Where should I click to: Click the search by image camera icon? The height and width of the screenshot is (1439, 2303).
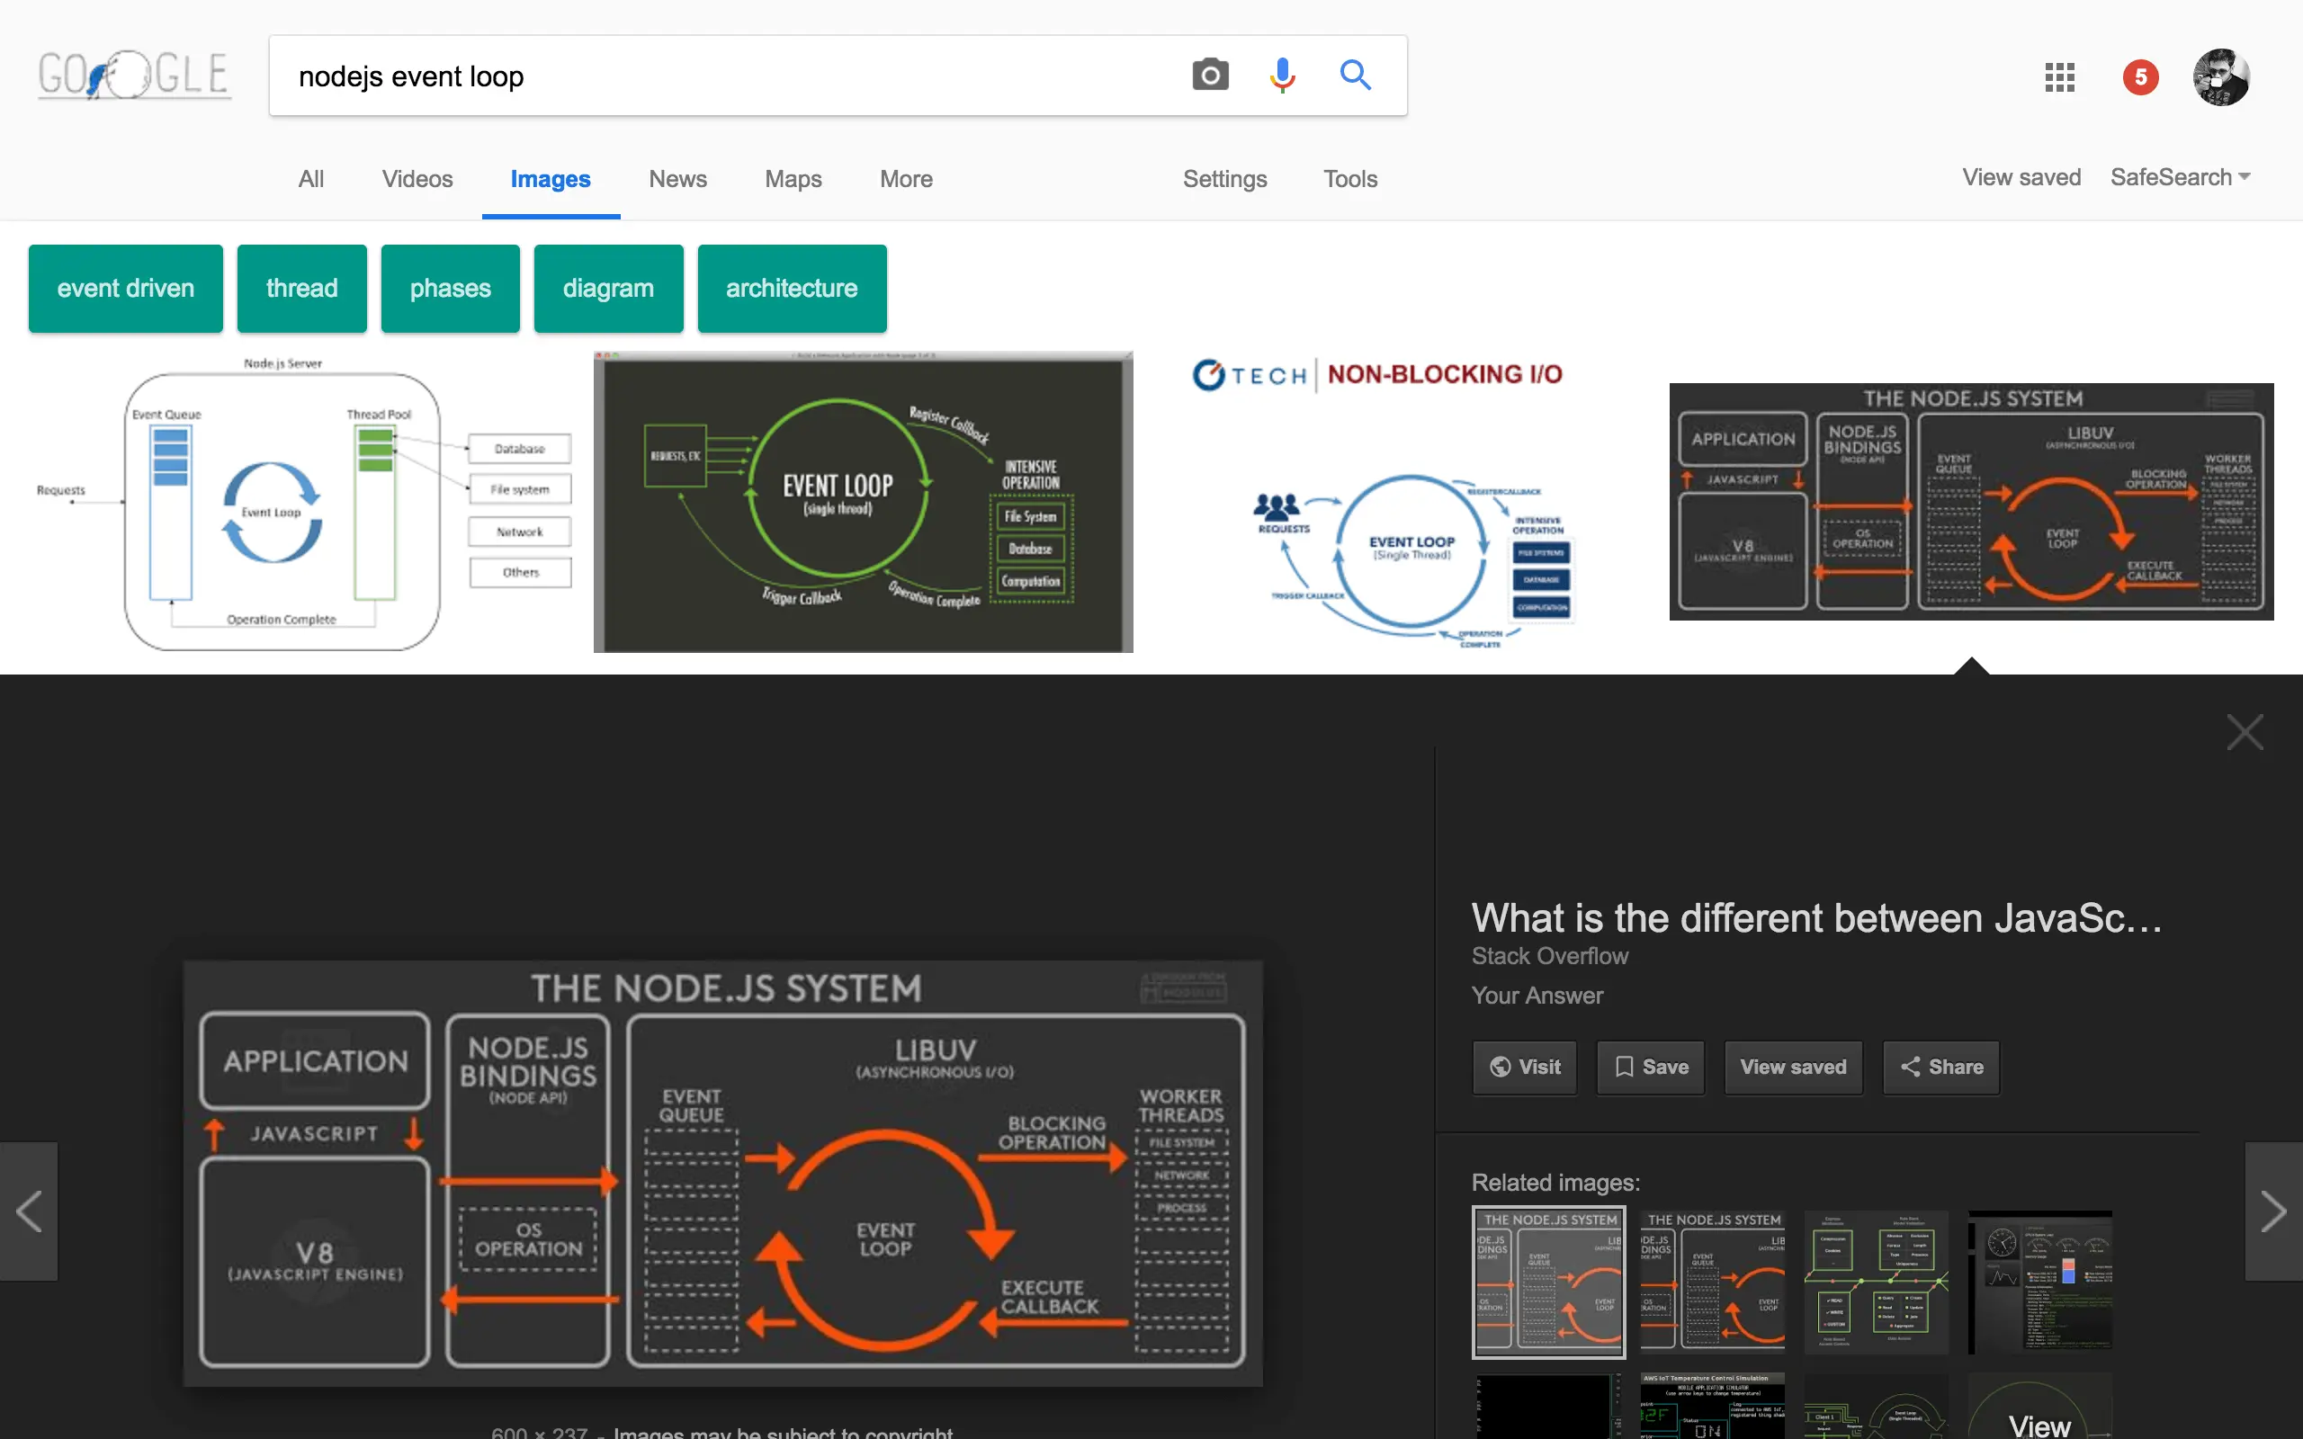coord(1210,75)
